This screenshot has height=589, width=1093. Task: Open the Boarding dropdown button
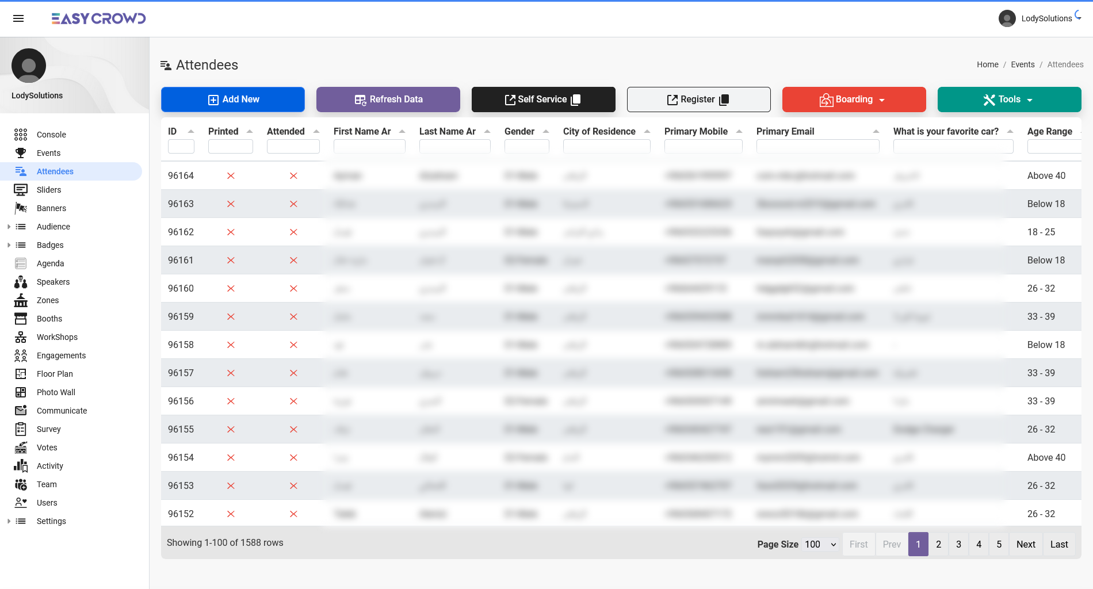854,100
